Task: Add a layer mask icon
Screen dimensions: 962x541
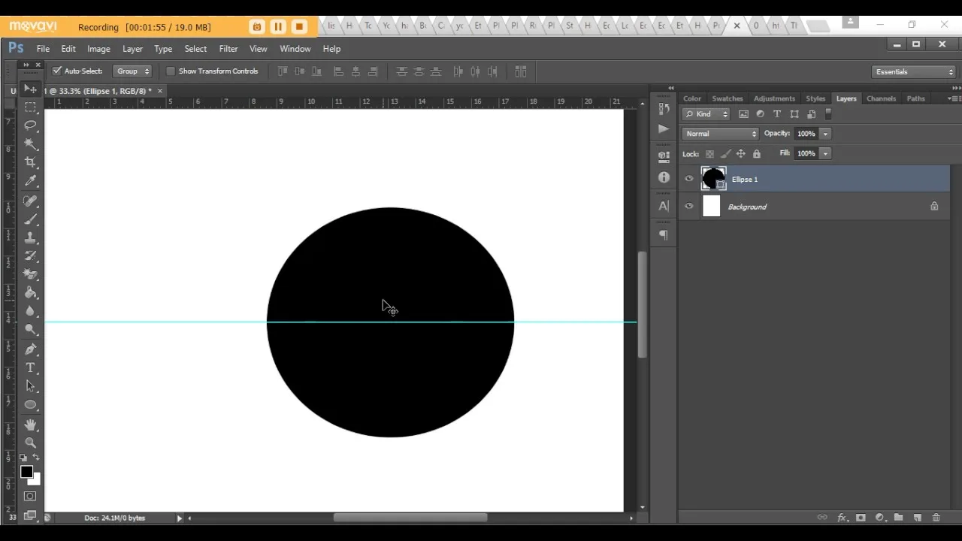Action: 861,518
